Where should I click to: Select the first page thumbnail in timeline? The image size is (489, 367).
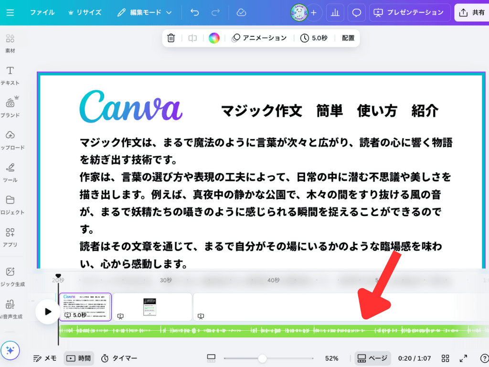(x=85, y=307)
